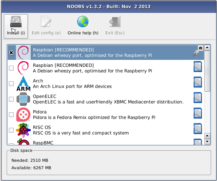Viewport: 217px width, 181px height.
Task: Click the Edit config pencil icon
Action: click(x=46, y=21)
